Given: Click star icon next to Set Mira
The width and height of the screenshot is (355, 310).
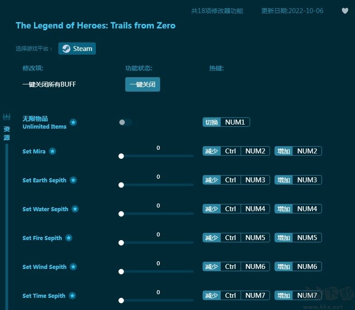Looking at the screenshot, I should (x=52, y=151).
